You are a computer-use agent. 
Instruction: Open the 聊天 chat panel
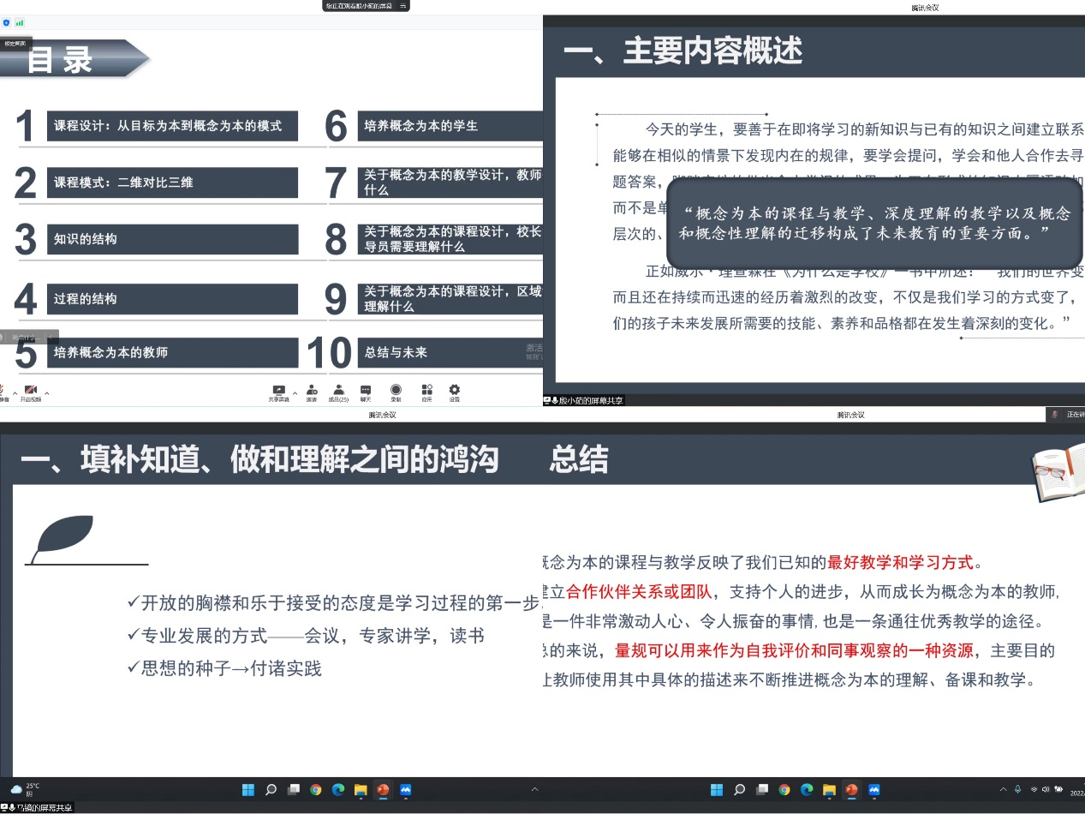click(x=366, y=392)
